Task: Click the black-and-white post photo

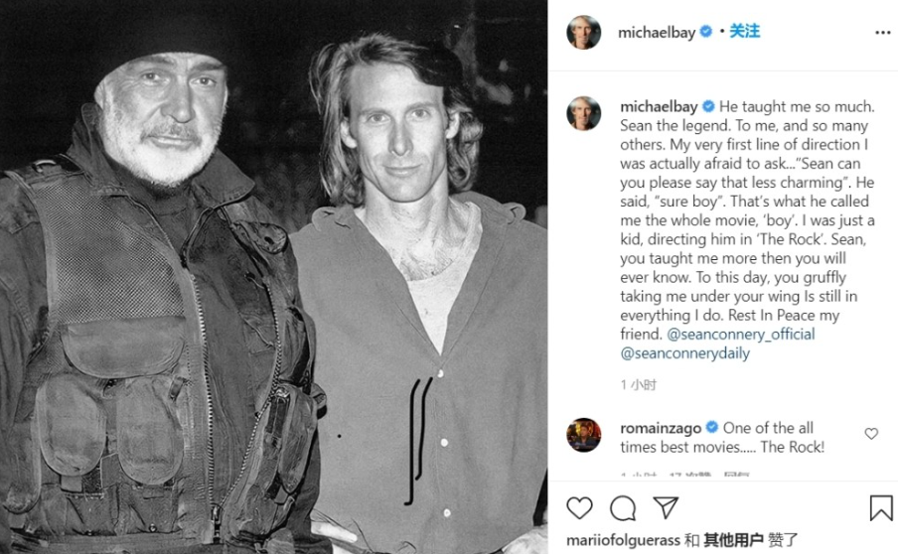Action: (273, 277)
